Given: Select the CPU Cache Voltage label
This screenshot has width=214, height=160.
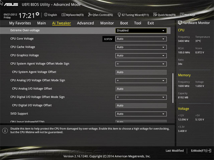Looking at the screenshot, I should [x=23, y=47].
